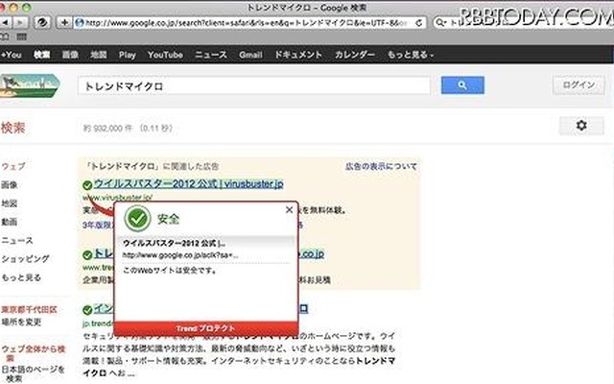Click the Google search box containing トレンドマイクロ
Screen dimensions: 614x384
pyautogui.click(x=253, y=85)
